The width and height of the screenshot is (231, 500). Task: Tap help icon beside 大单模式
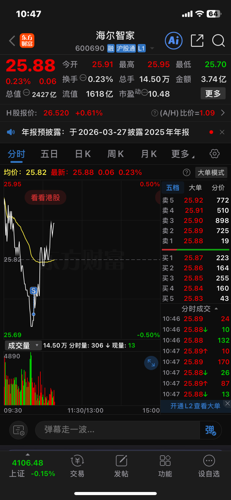click(x=186, y=172)
